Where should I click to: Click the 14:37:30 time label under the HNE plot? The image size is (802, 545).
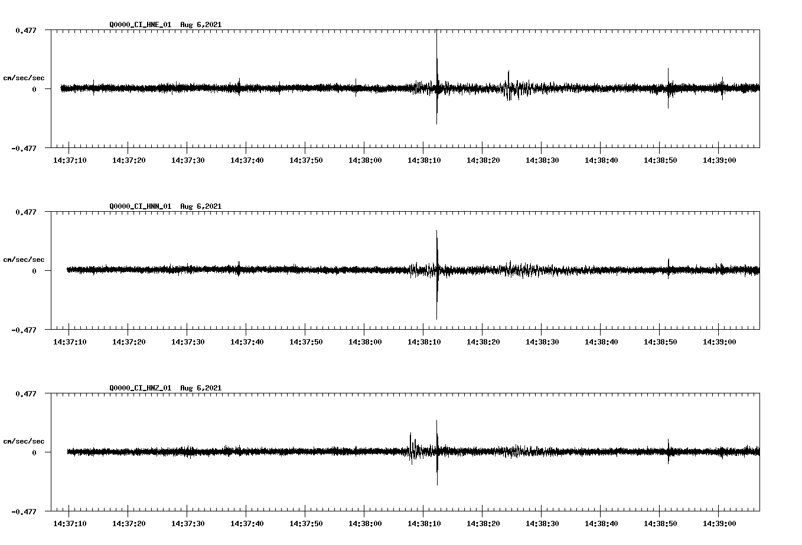tap(188, 160)
